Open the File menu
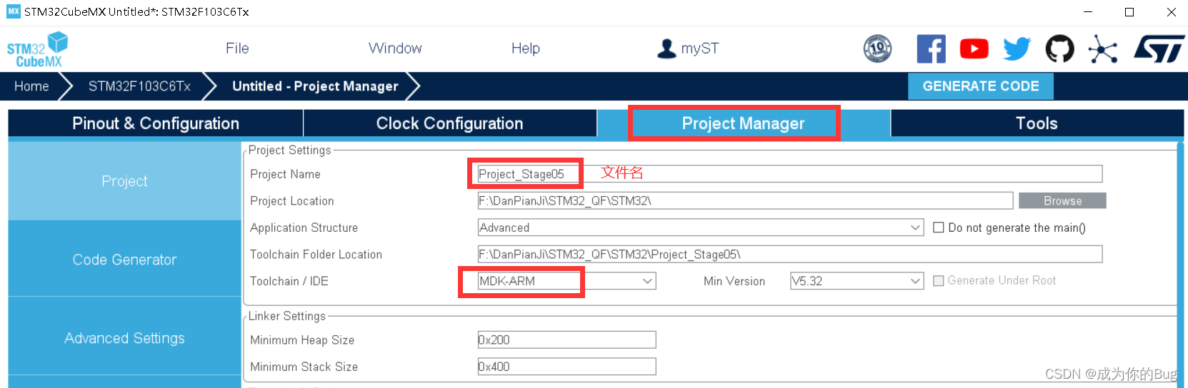Image resolution: width=1188 pixels, height=388 pixels. click(x=237, y=48)
